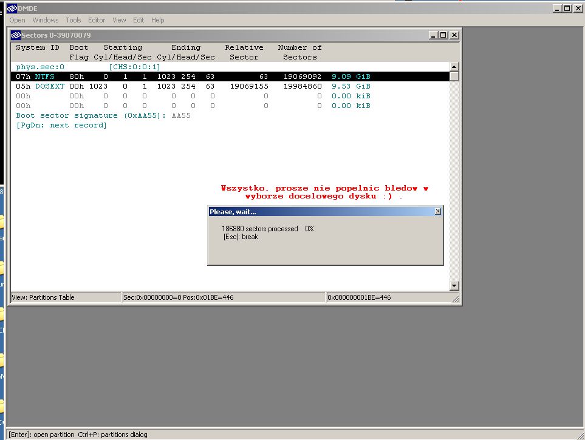Open the Open menu
This screenshot has width=585, height=440.
(17, 20)
